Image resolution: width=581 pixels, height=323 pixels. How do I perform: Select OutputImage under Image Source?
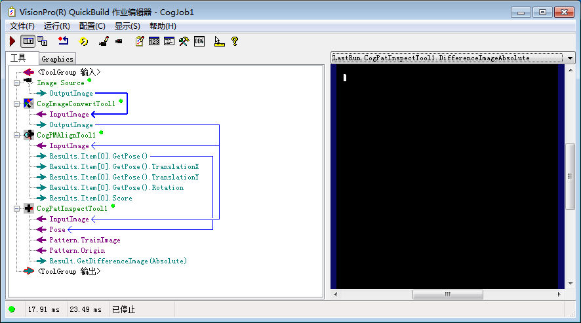pyautogui.click(x=71, y=93)
